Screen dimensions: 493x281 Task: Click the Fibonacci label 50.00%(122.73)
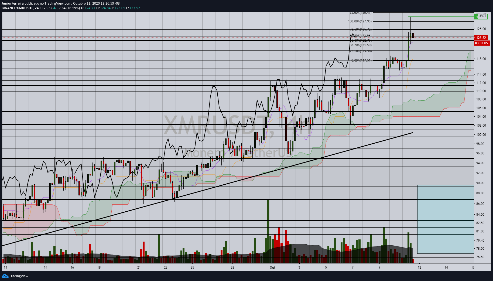361,40
